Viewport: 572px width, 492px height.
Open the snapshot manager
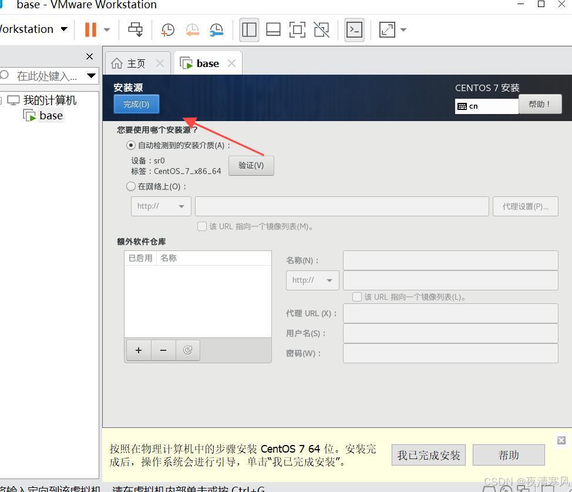[216, 30]
